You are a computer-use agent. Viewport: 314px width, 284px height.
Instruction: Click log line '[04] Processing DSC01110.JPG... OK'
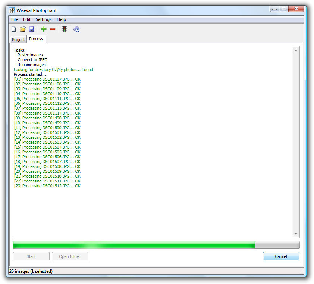tap(47, 94)
